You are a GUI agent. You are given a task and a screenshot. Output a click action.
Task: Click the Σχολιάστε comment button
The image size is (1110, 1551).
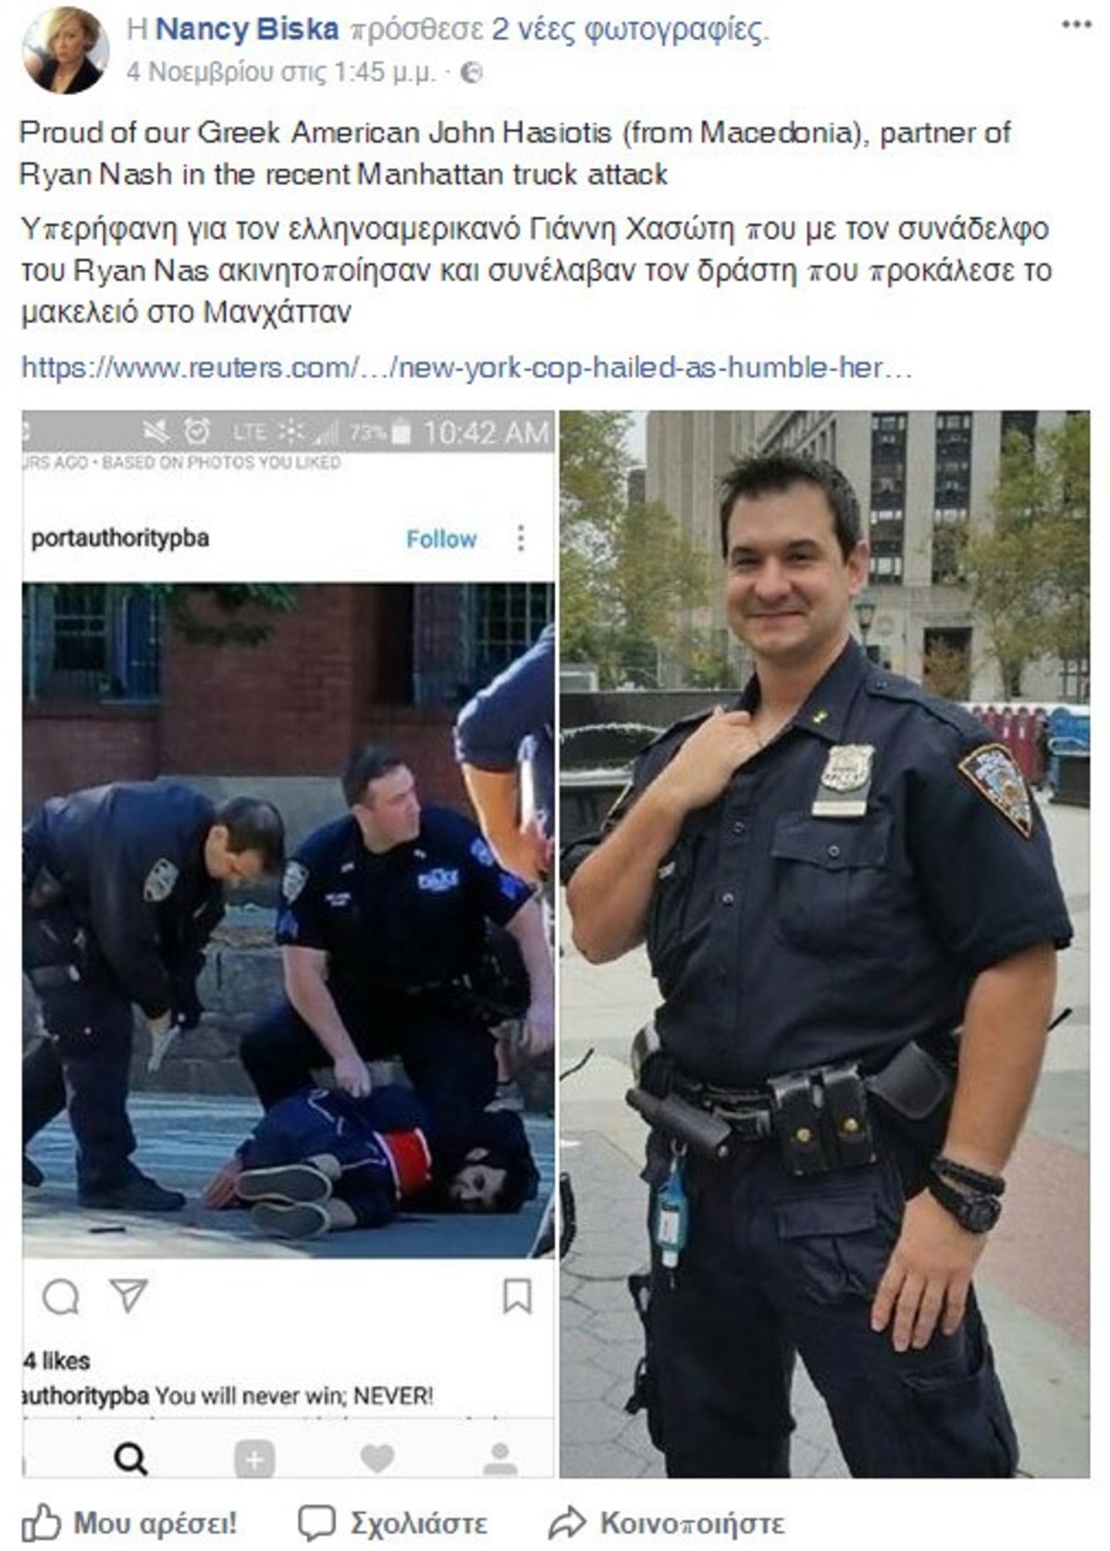click(392, 1523)
